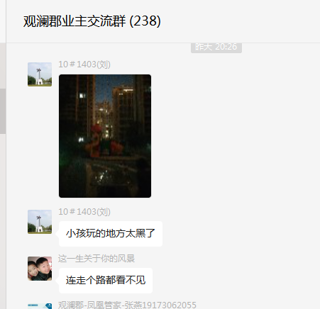
Task: Click the sender name 这一生关于你的风景
Action: (x=96, y=259)
